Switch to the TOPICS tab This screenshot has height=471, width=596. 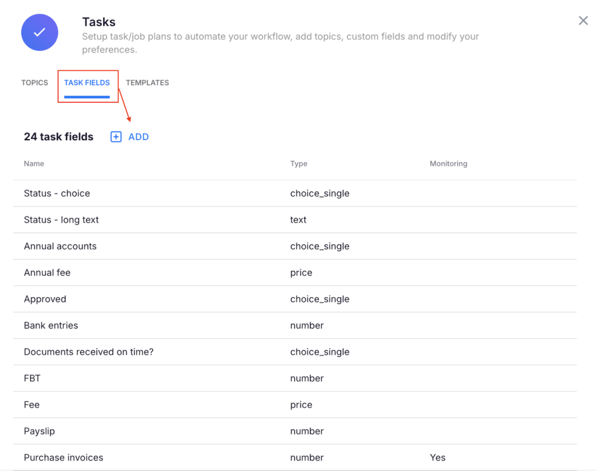click(x=34, y=83)
